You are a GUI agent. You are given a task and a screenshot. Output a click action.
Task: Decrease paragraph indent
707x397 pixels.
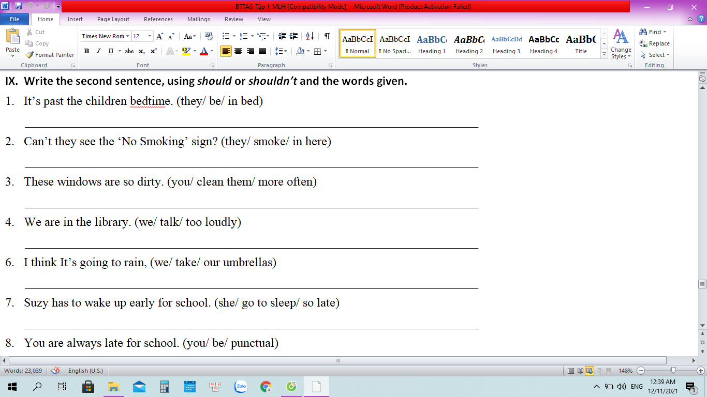point(282,36)
